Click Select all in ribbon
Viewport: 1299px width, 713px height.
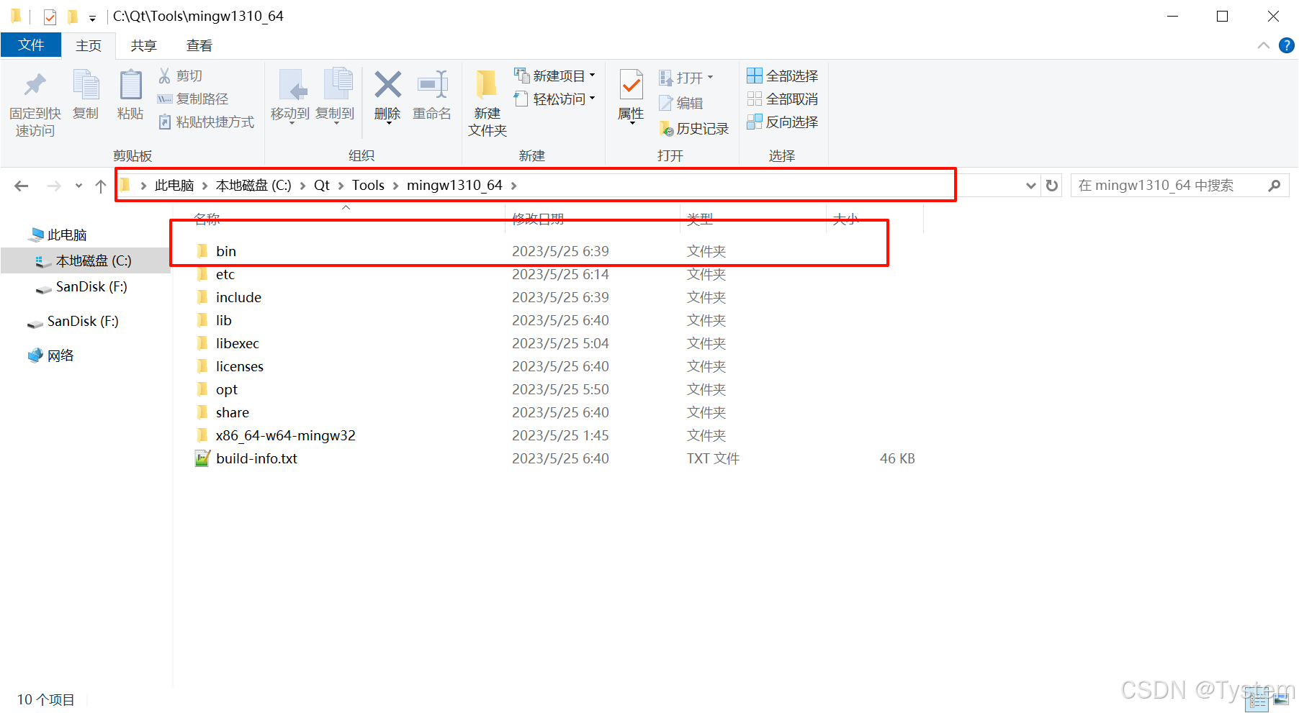pyautogui.click(x=783, y=76)
